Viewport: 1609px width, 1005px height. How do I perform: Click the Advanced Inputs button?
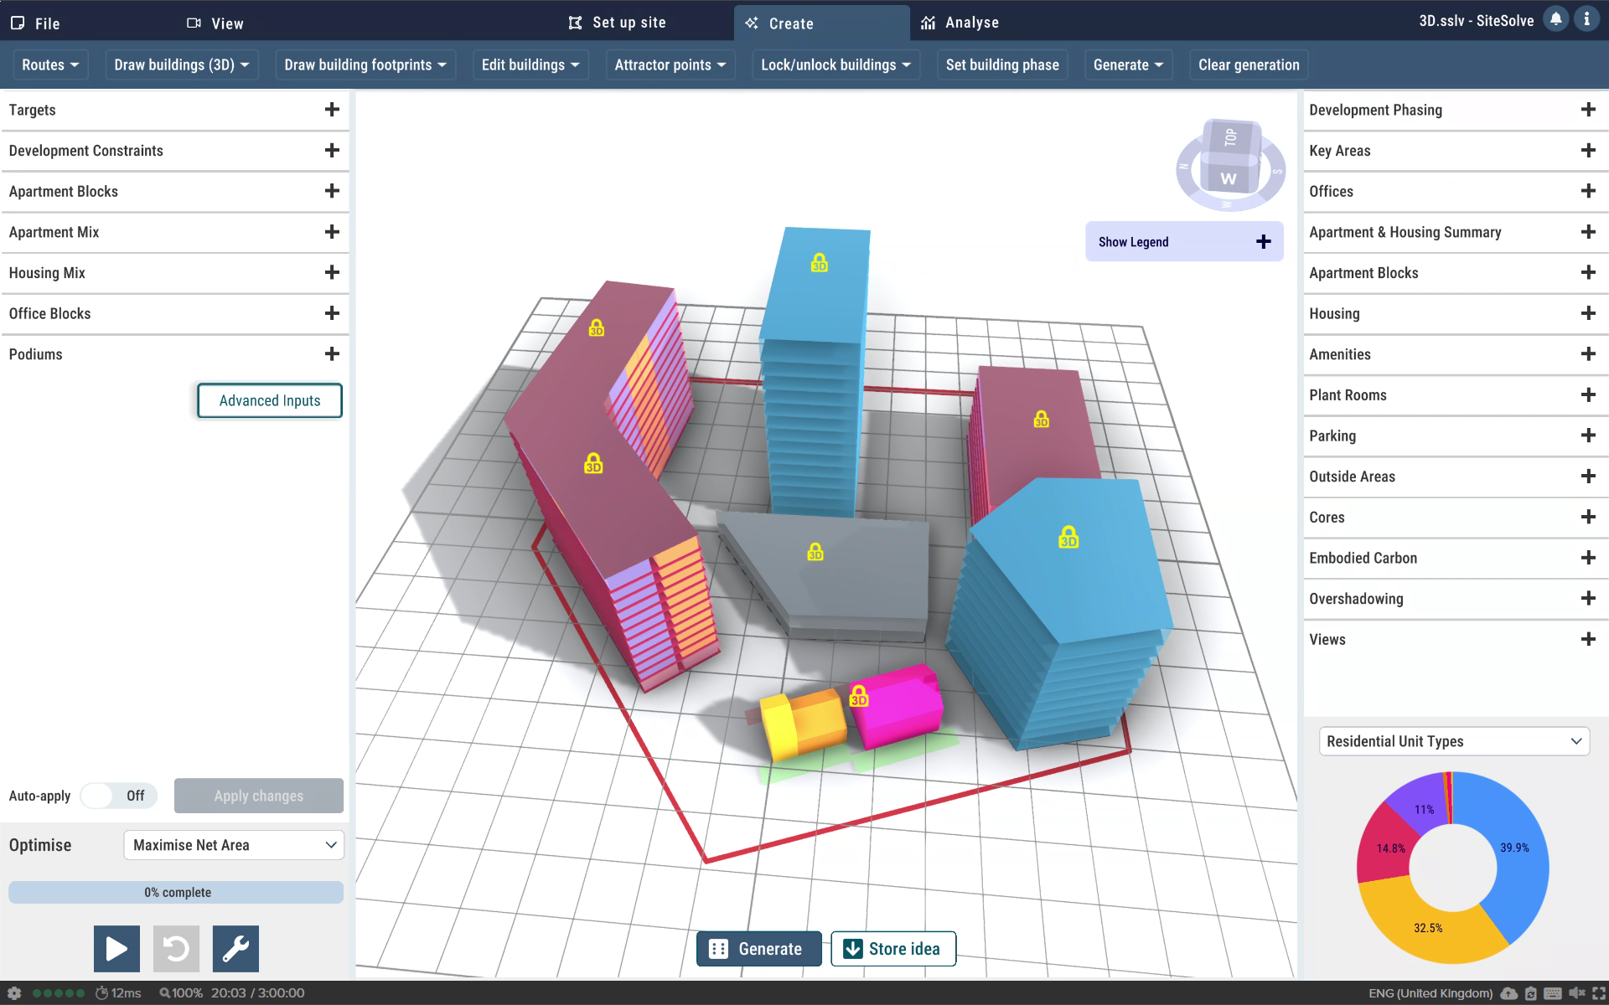point(270,400)
